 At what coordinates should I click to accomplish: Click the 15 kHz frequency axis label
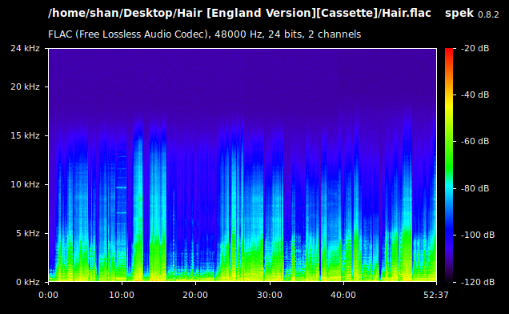pos(25,135)
